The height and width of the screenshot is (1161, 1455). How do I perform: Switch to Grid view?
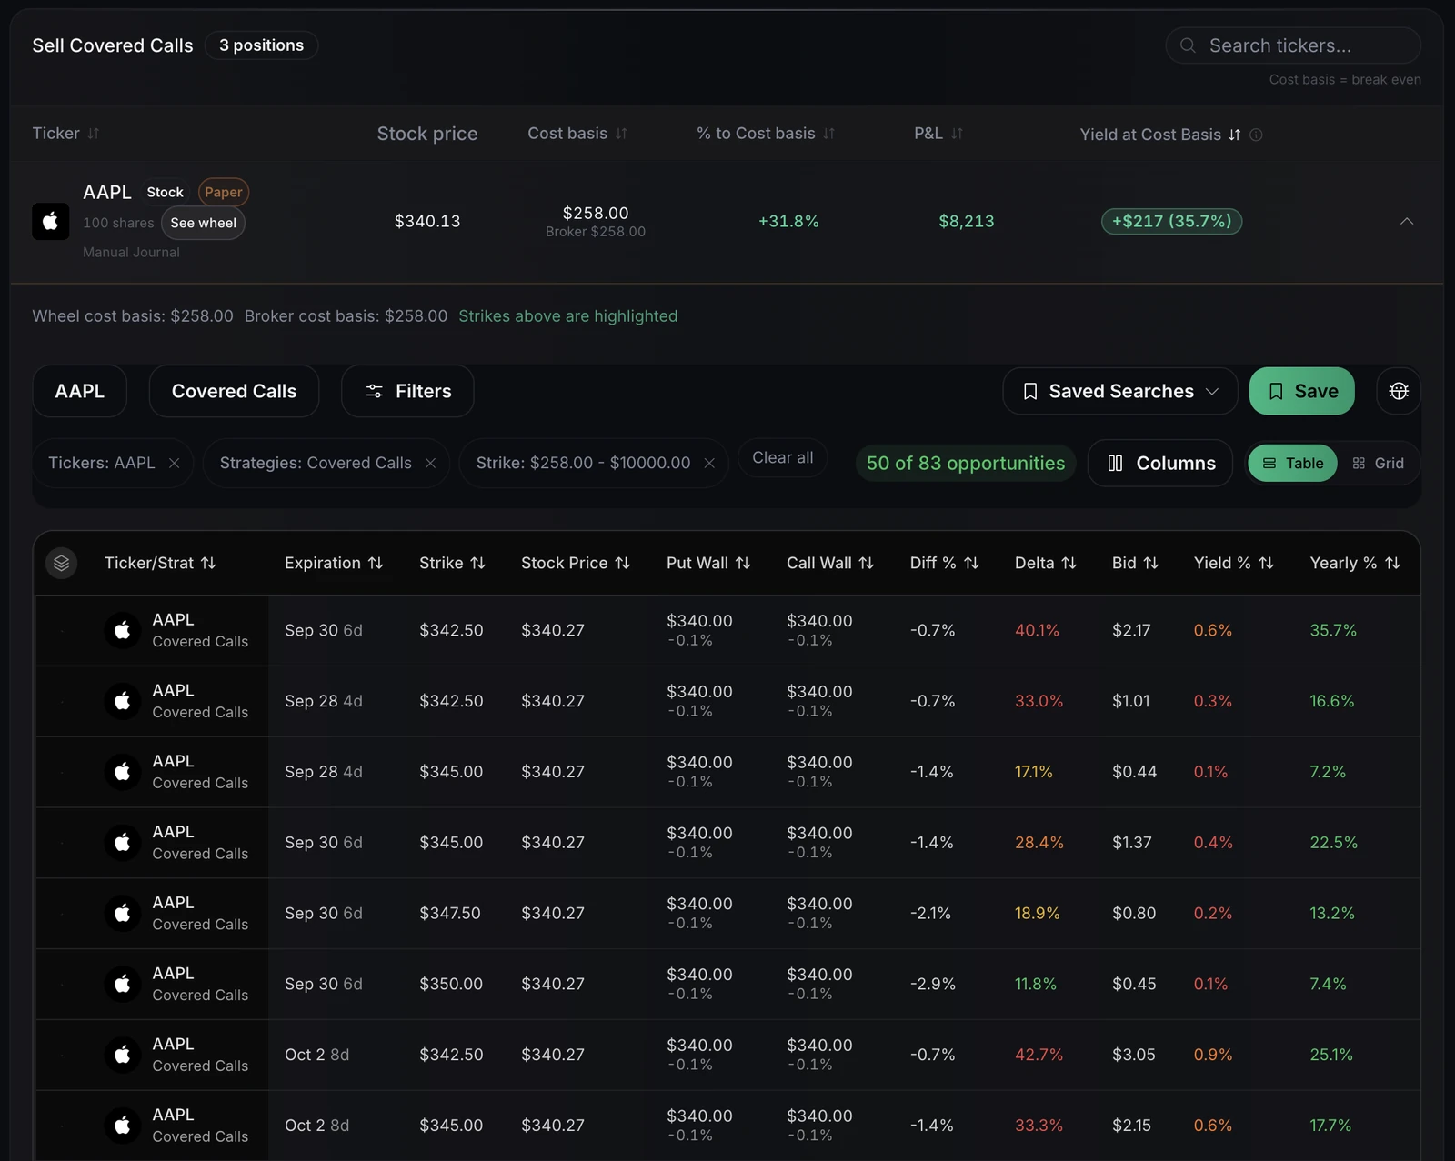click(1379, 463)
